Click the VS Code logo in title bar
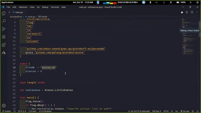 [3, 7]
